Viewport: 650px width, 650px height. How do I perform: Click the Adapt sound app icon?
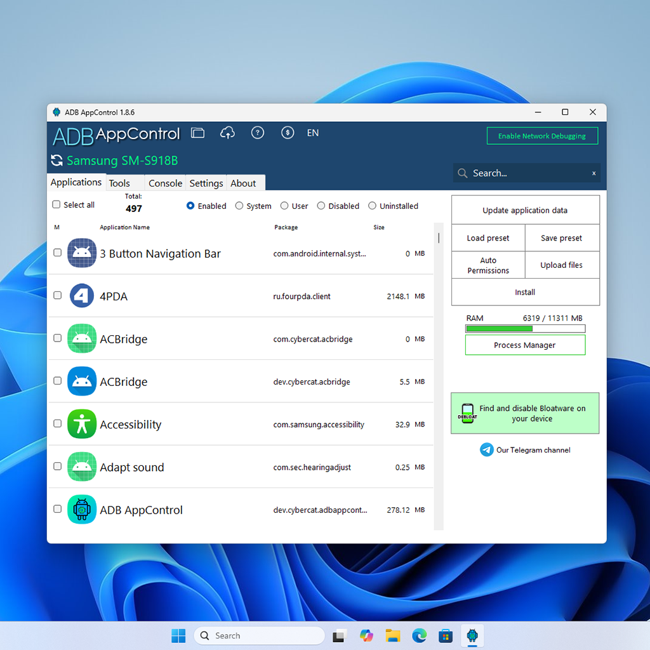pos(82,467)
